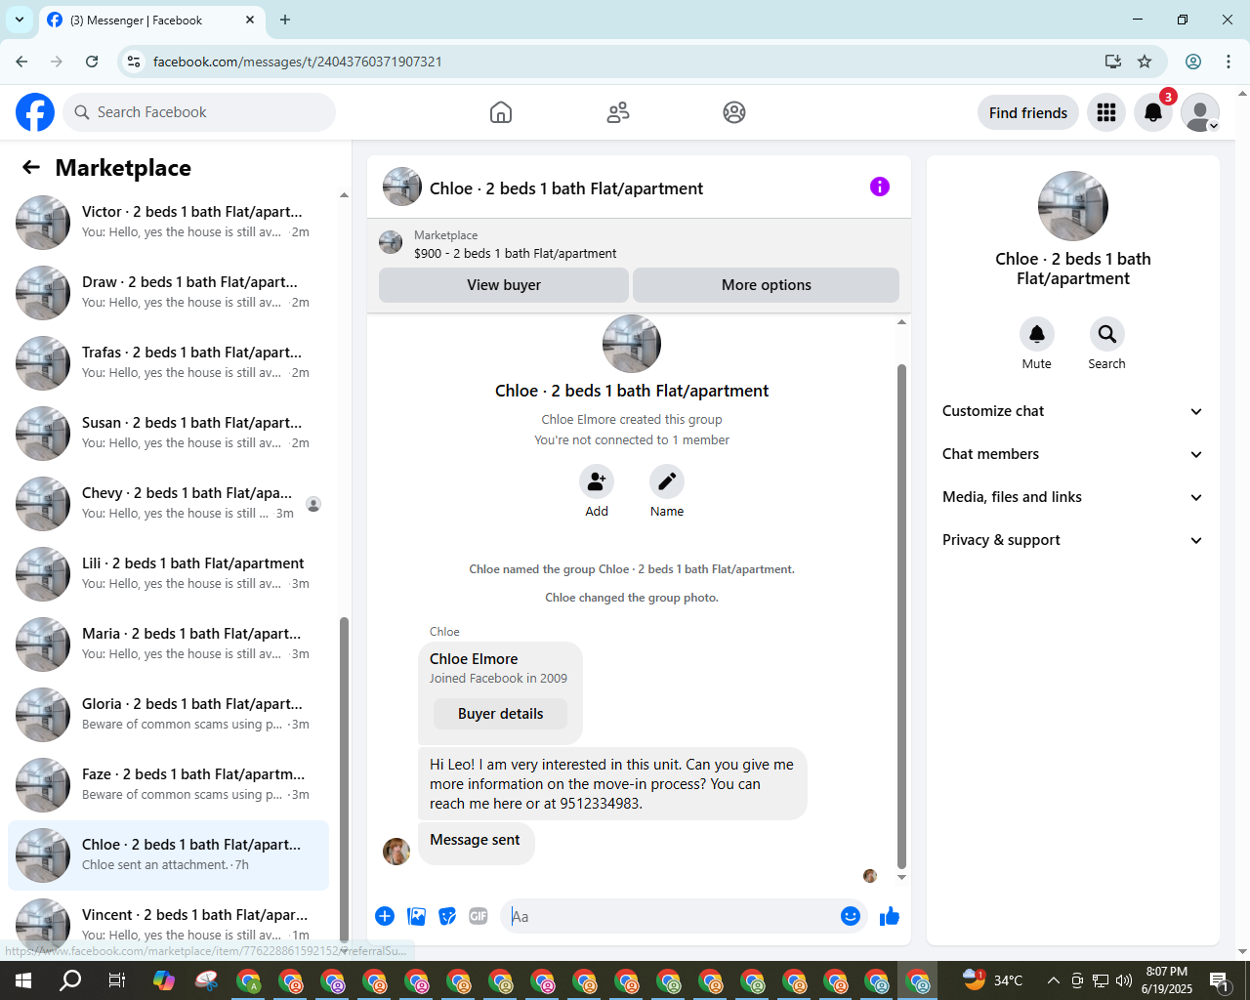Click the Name pencil edit icon

[x=667, y=481]
